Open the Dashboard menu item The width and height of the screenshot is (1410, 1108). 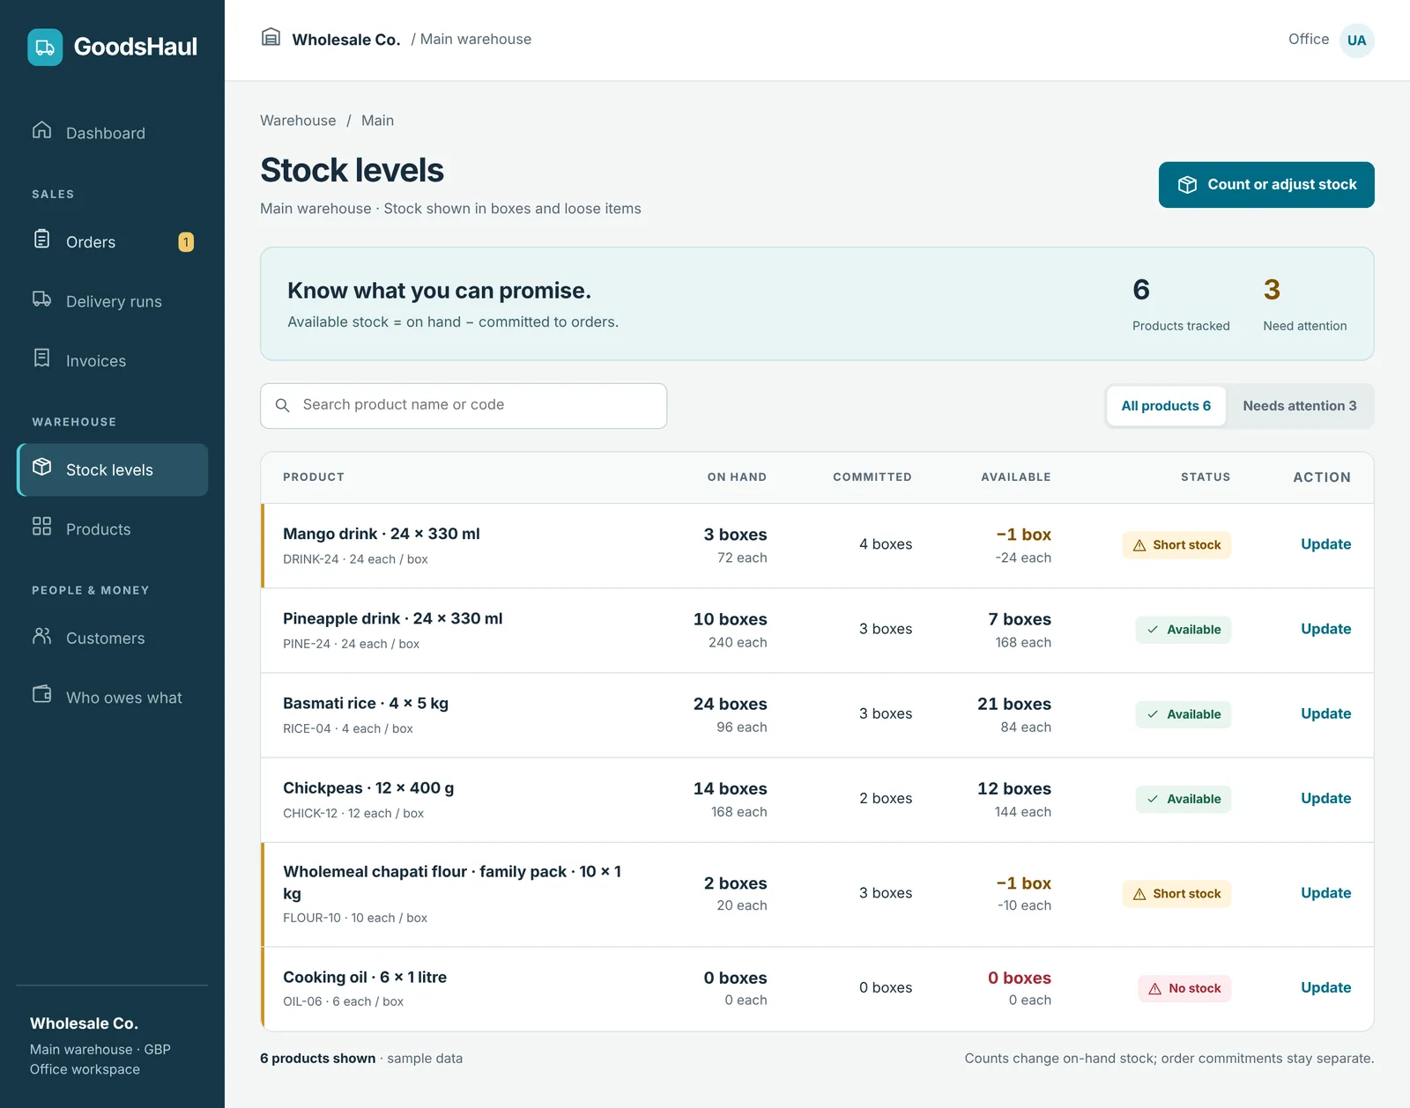tap(112, 133)
